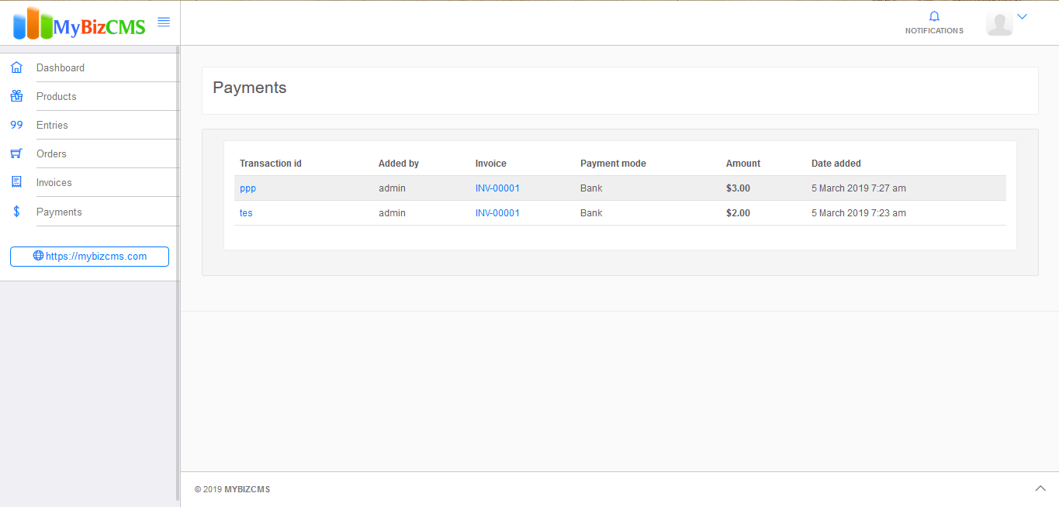Open invoice INV-00001 in first row
Viewport: 1059px width, 507px height.
pos(497,188)
